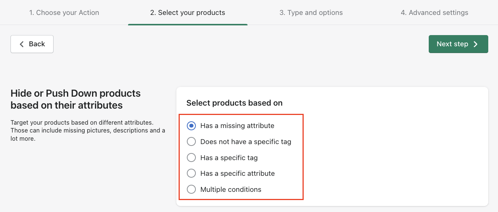Click the right chevron icon in Next step
This screenshot has height=212, width=498.
click(x=476, y=44)
